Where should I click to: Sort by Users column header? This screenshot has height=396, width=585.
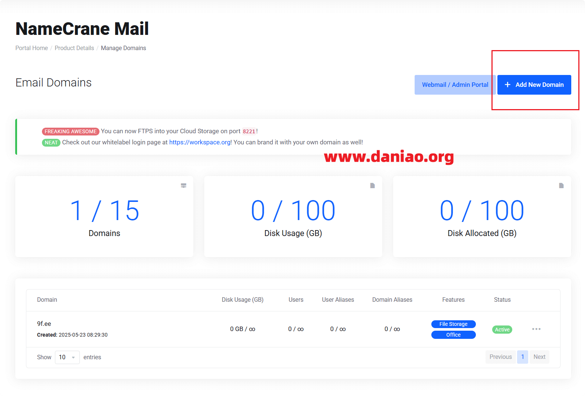296,300
